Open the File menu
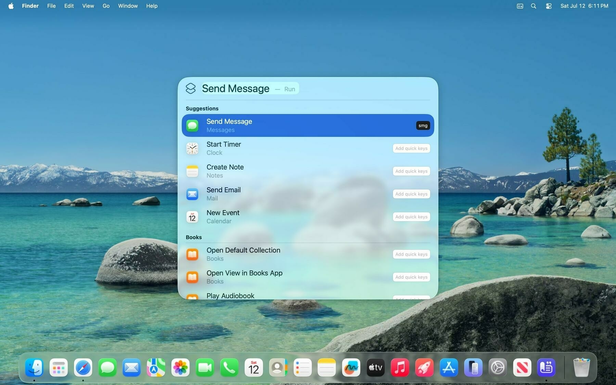 [x=51, y=6]
